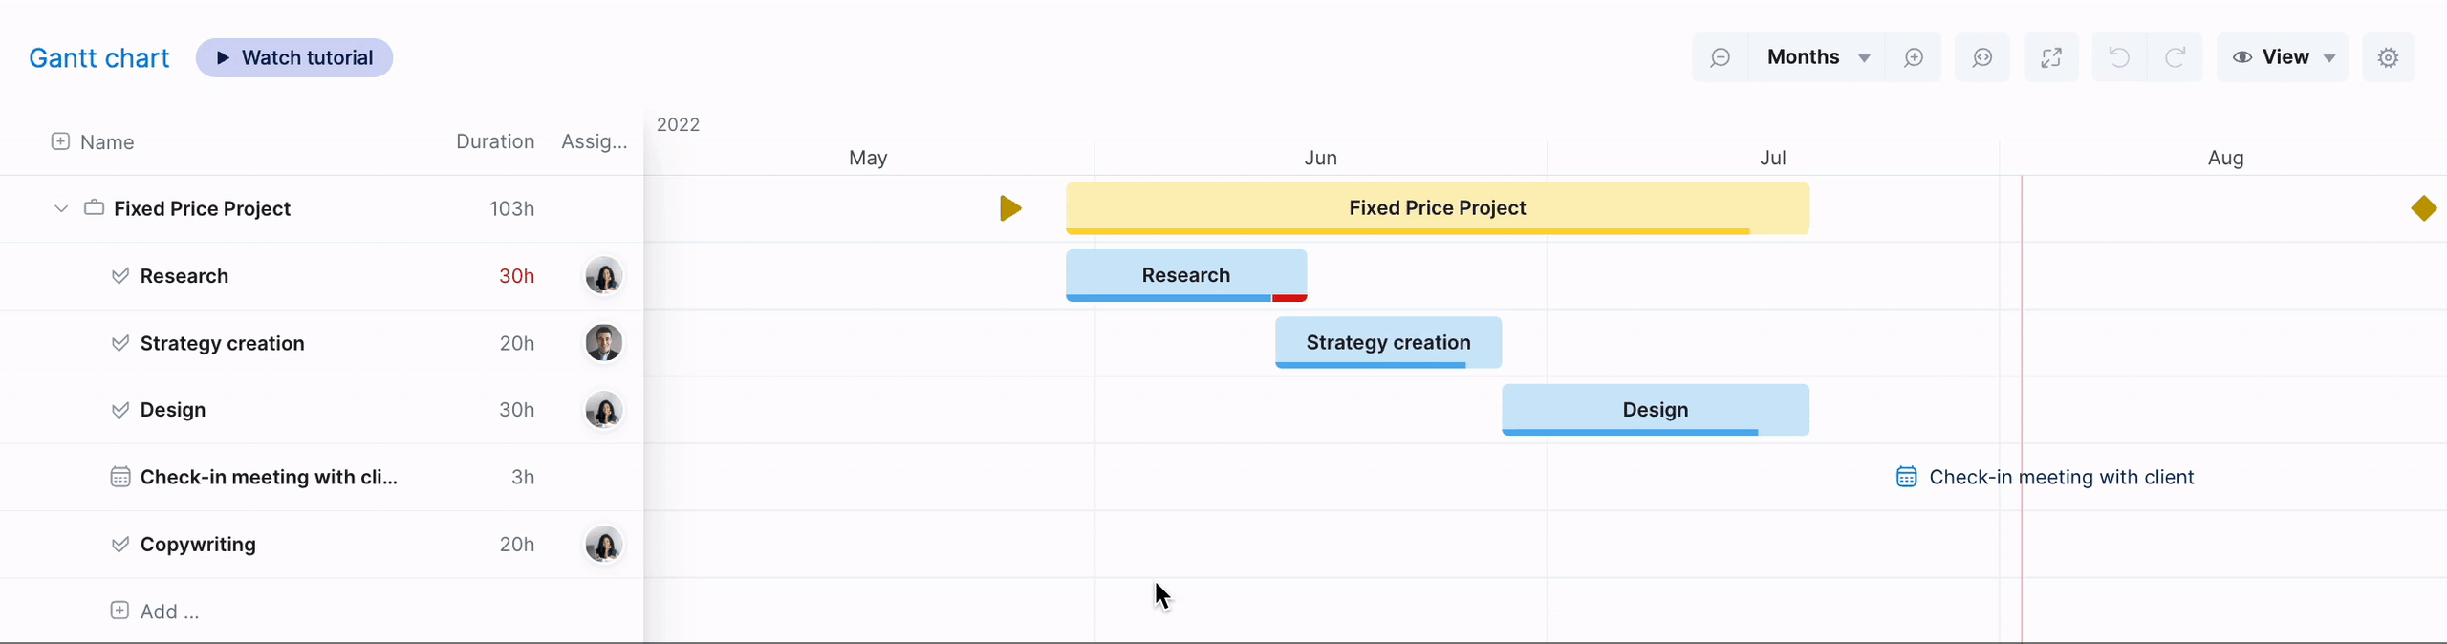Click the zoom in magnifier icon
This screenshot has height=644, width=2447.
(1914, 57)
